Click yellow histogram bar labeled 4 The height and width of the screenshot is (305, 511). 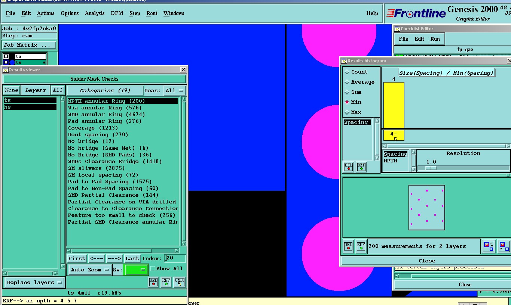(x=394, y=105)
